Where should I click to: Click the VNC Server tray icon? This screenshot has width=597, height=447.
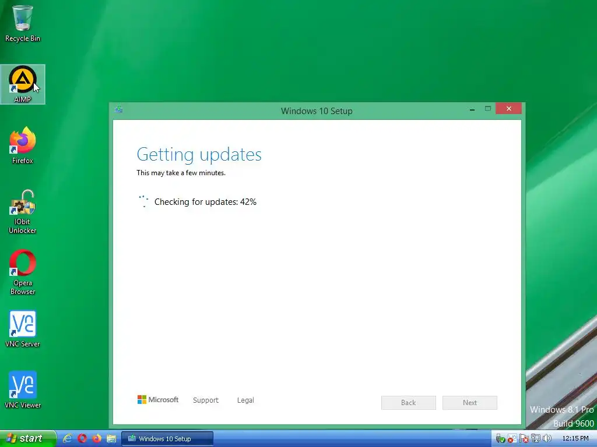512,439
